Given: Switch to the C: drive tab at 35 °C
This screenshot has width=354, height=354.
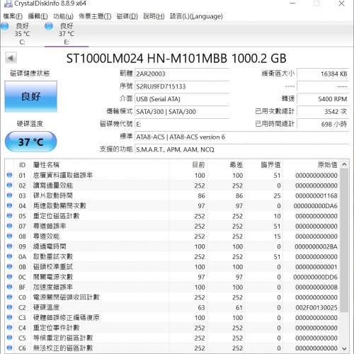Looking at the screenshot, I should (22, 34).
